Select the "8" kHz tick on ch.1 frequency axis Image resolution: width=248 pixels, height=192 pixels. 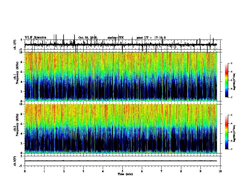(22, 62)
